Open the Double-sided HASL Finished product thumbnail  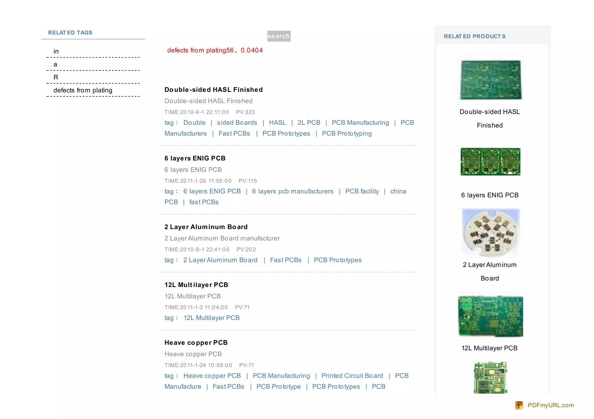tap(490, 80)
